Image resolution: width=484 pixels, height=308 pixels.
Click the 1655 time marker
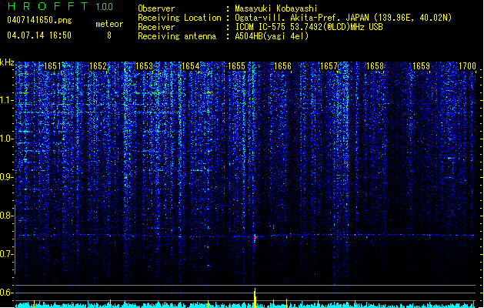(236, 66)
